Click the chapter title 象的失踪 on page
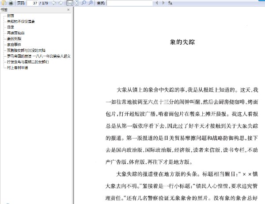Image resolution: width=265 pixels, height=204 pixels. (x=182, y=42)
